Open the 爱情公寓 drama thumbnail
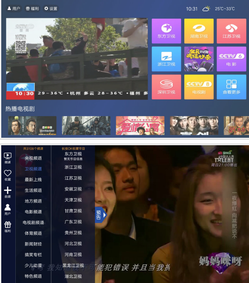This screenshot has height=283, width=249. point(140,126)
